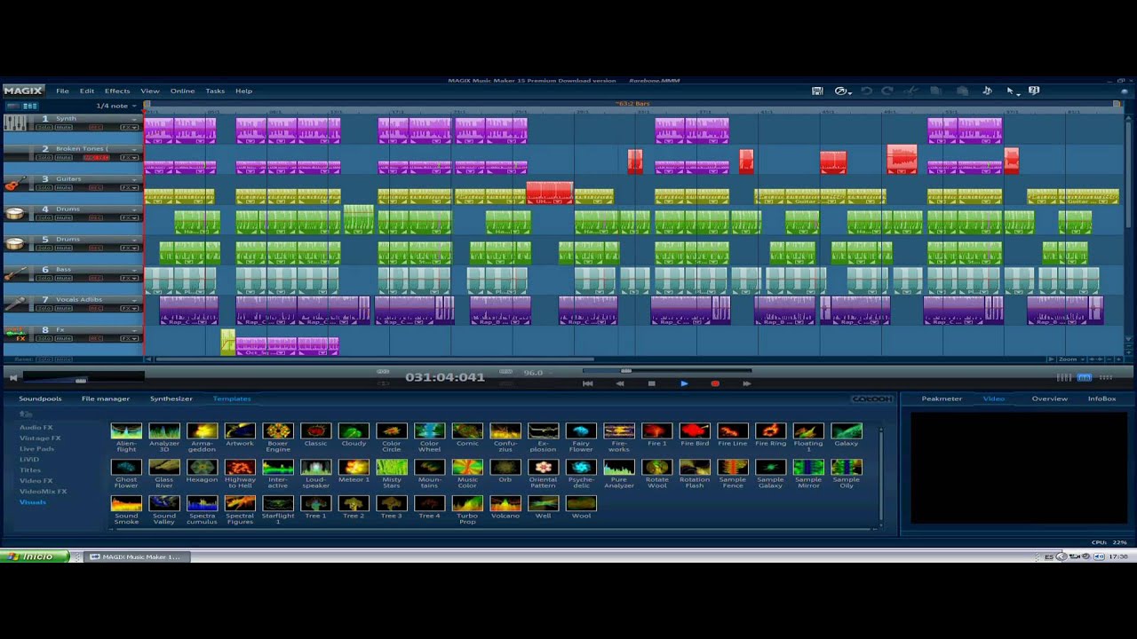Click the Save project icon in toolbar
This screenshot has height=639, width=1137.
tap(817, 91)
